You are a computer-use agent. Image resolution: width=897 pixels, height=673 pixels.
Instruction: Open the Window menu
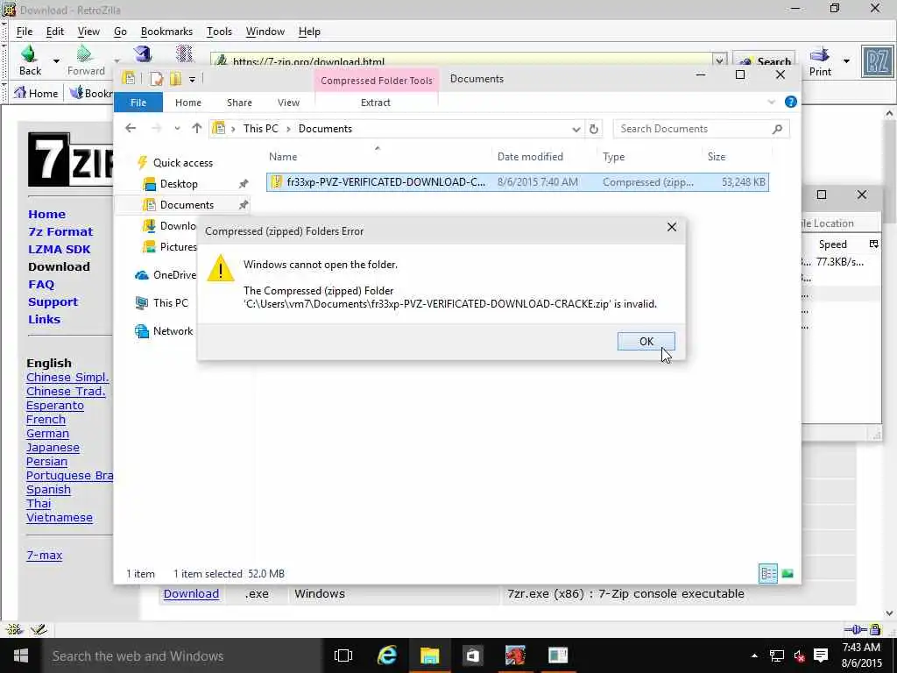pyautogui.click(x=265, y=32)
